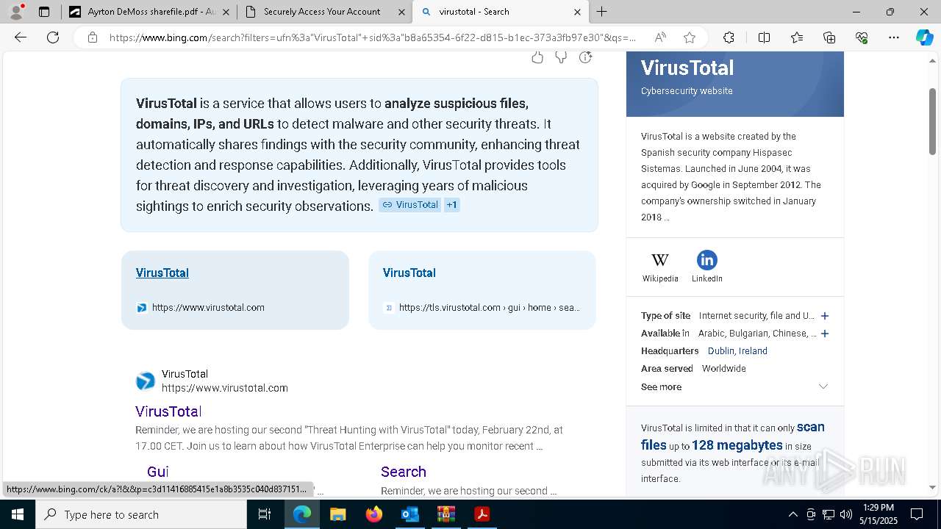
Task: Open the Collections icon
Action: click(x=829, y=37)
